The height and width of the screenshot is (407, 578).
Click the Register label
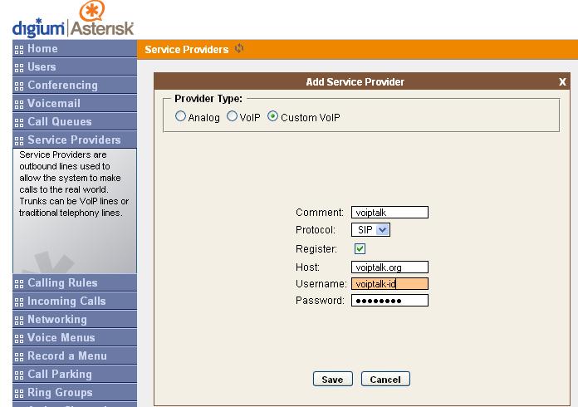[316, 249]
